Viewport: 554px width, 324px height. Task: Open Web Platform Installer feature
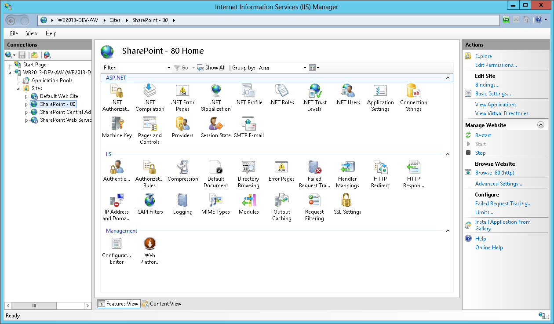(149, 251)
